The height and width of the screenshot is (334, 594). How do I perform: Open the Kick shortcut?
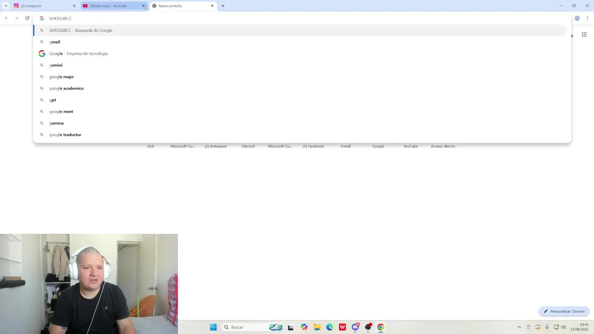[151, 146]
